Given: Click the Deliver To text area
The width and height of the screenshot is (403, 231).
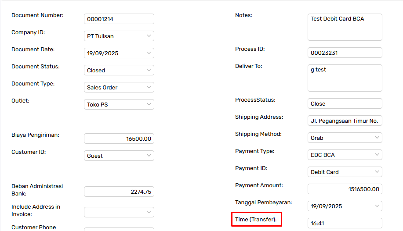Looking at the screenshot, I should point(345,78).
